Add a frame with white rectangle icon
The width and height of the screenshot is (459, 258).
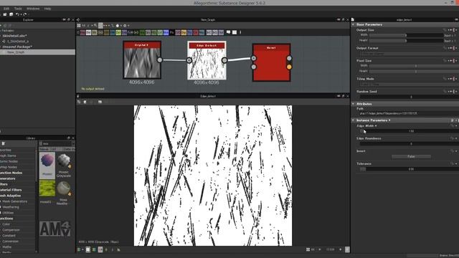tap(235, 32)
